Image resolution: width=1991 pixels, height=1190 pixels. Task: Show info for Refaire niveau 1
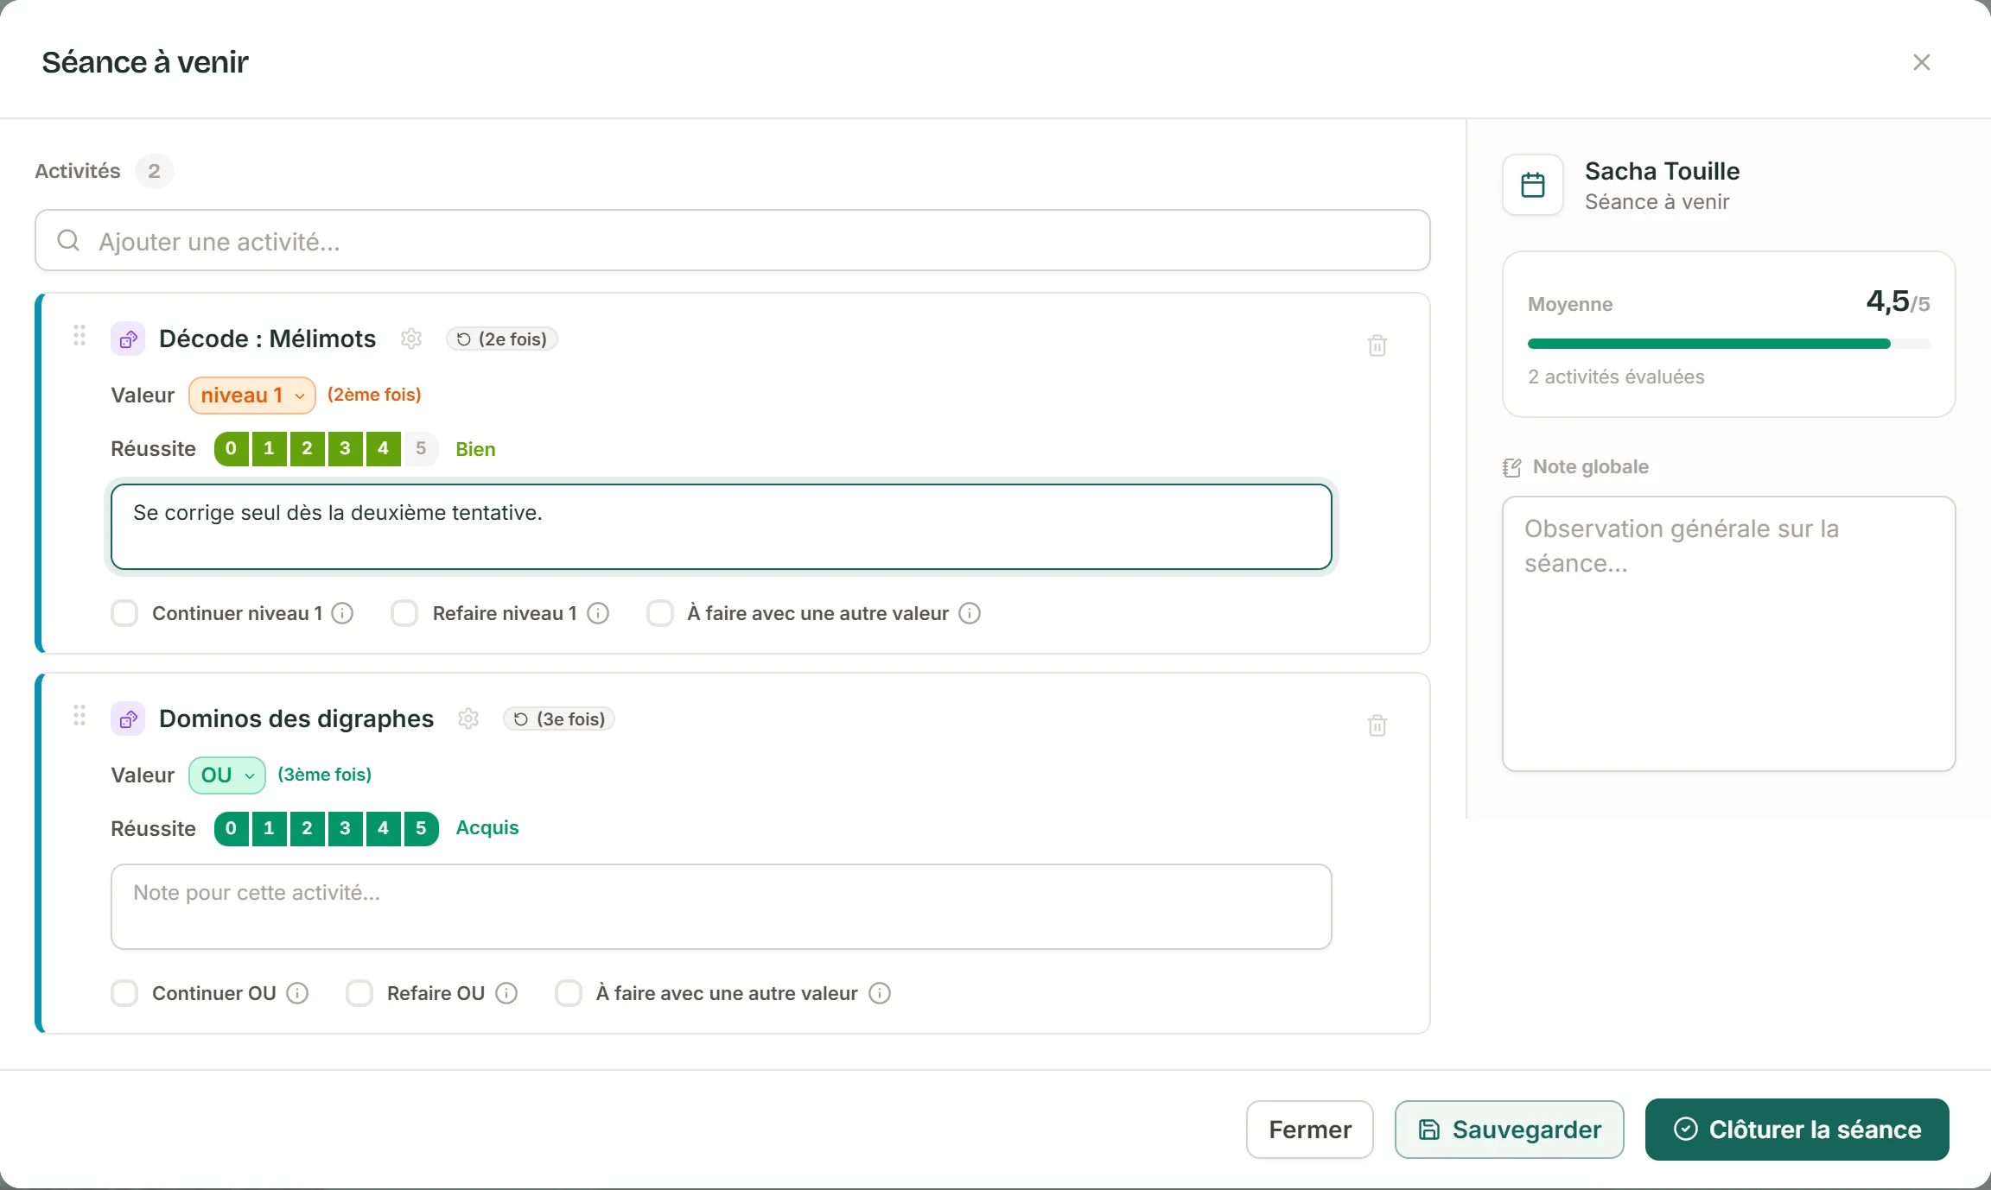click(598, 613)
